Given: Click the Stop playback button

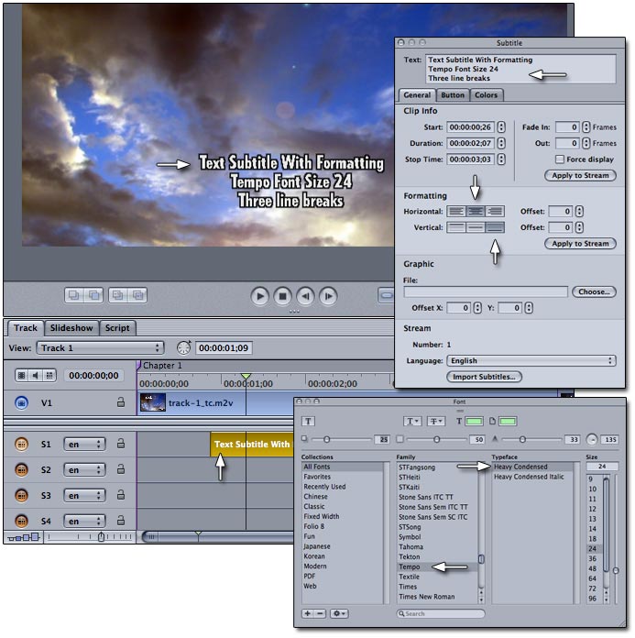Looking at the screenshot, I should (x=283, y=296).
